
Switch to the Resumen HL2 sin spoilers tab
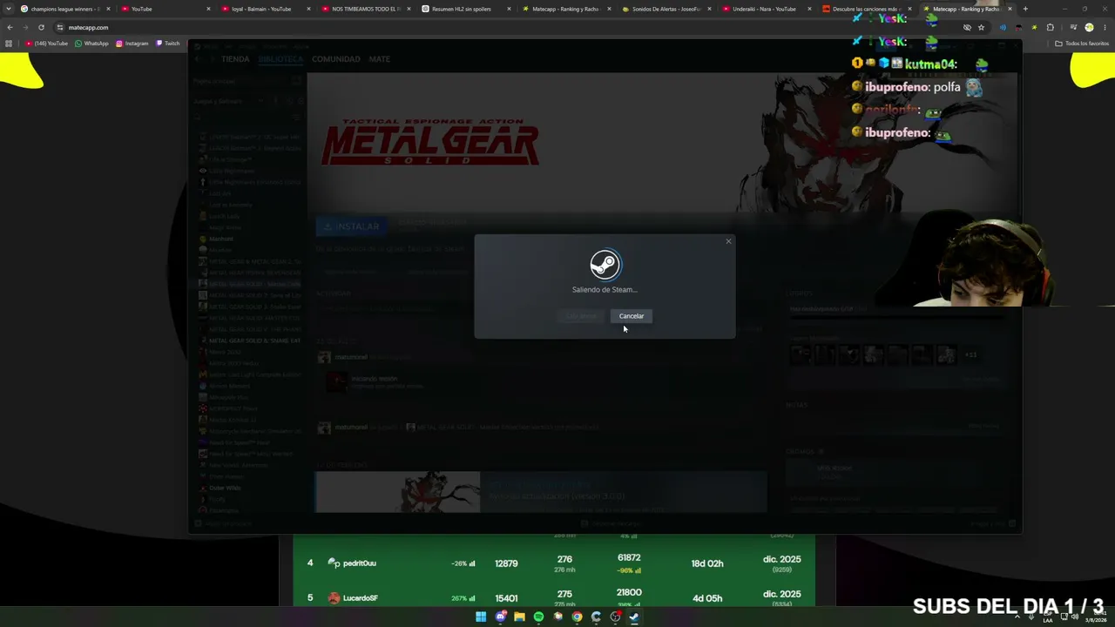pos(466,9)
